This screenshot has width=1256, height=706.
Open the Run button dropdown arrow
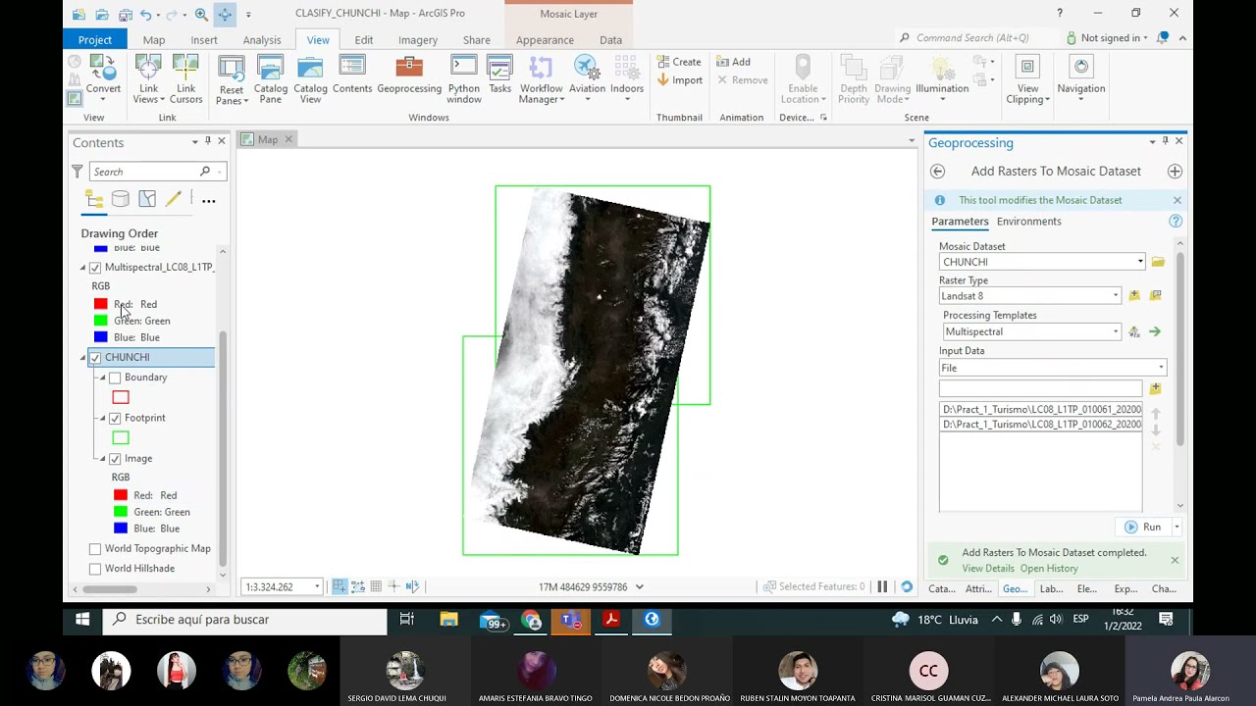coord(1177,527)
